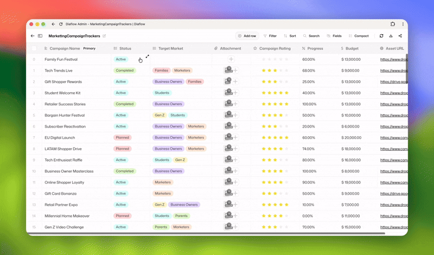Open the share icon in the toolbar
434x255 pixels.
click(x=400, y=36)
